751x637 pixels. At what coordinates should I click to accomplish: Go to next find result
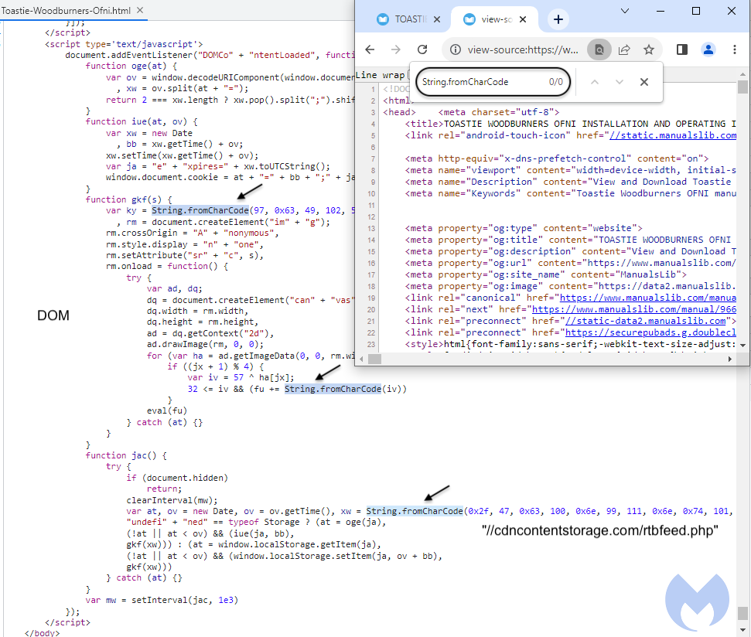[x=620, y=82]
